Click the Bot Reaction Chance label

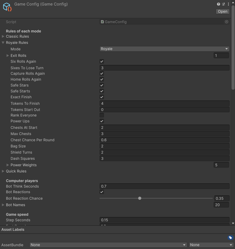coord(24,198)
